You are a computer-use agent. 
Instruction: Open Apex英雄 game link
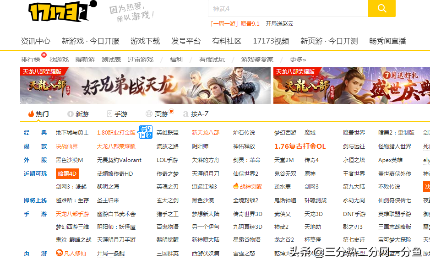click(x=390, y=160)
